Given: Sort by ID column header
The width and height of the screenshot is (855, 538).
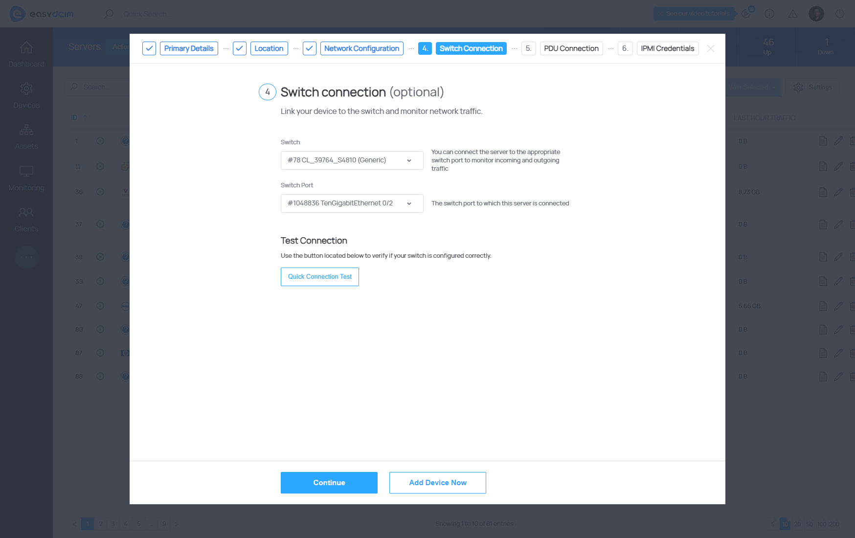Looking at the screenshot, I should point(78,117).
